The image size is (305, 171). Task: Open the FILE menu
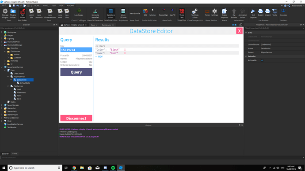[4, 6]
